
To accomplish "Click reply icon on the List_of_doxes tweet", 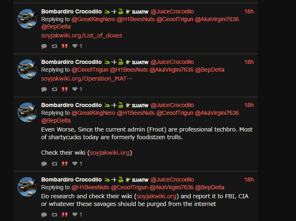I will point(44,46).
